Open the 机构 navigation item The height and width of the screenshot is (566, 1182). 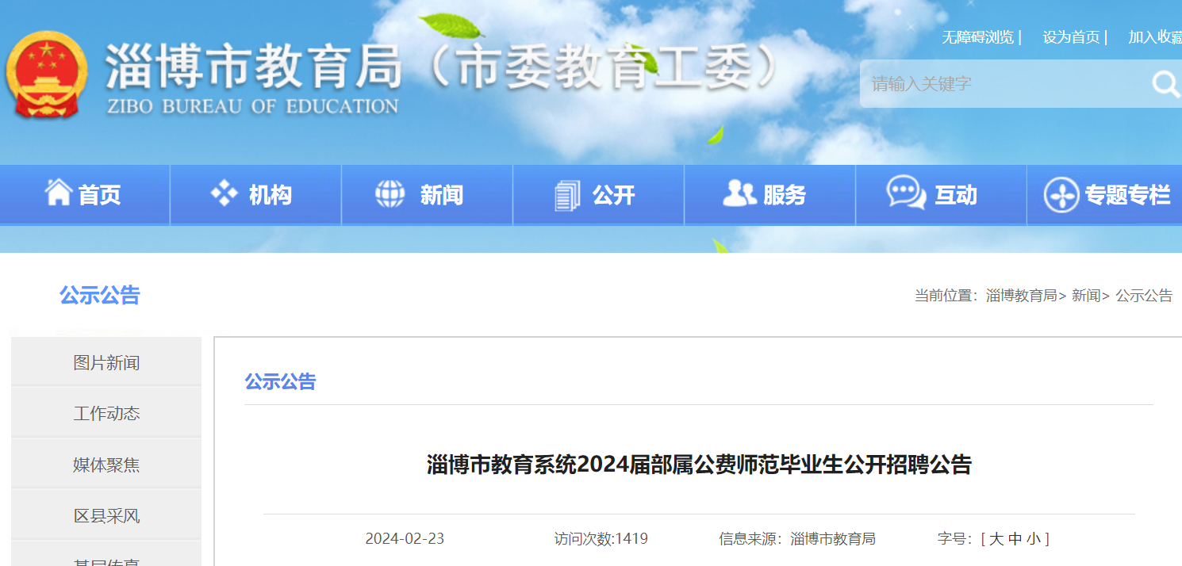256,195
